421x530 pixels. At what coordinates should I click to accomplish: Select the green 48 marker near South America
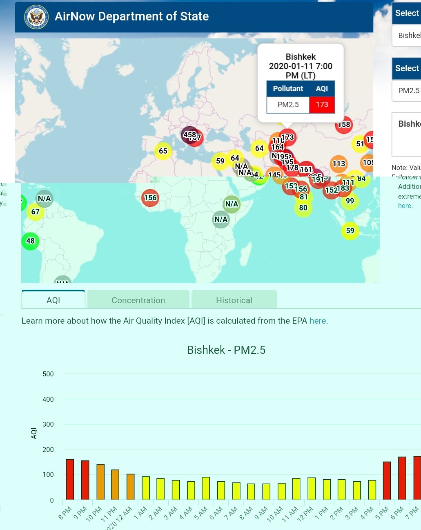tap(30, 241)
